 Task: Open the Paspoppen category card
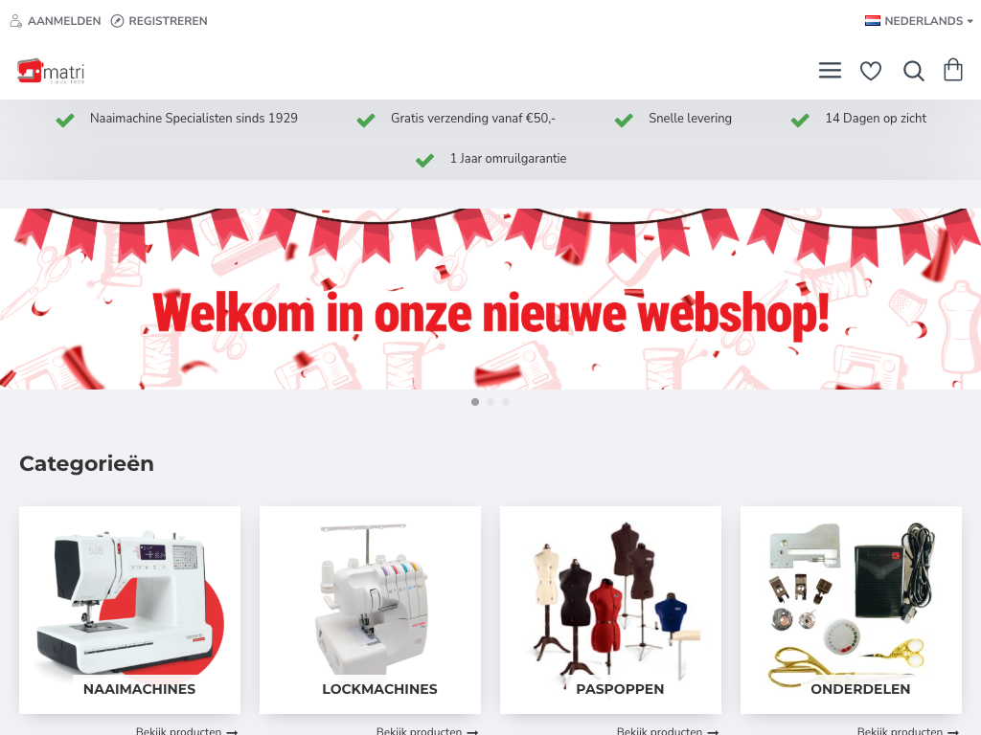[610, 610]
